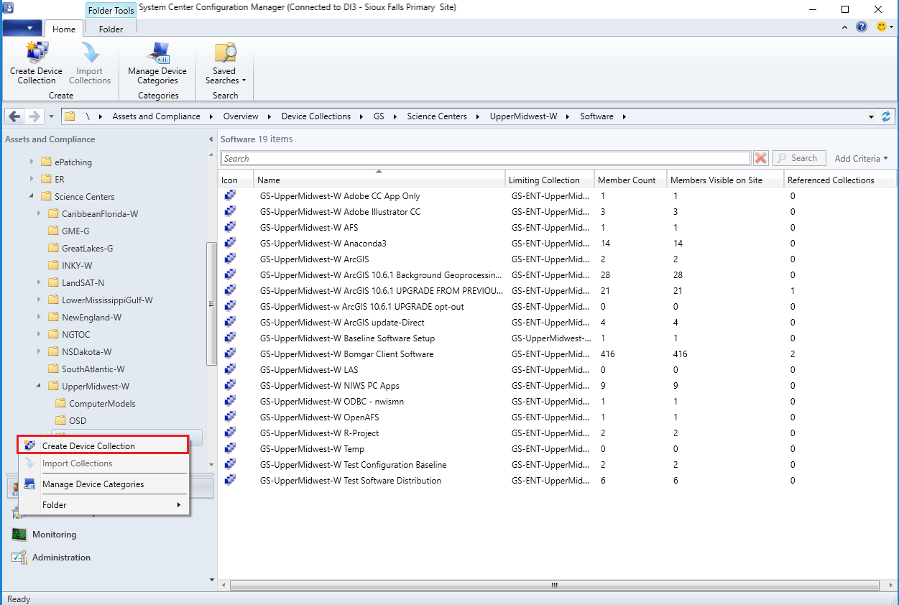This screenshot has height=605, width=899.
Task: Click Science Centers in breadcrumb path
Action: [x=437, y=116]
